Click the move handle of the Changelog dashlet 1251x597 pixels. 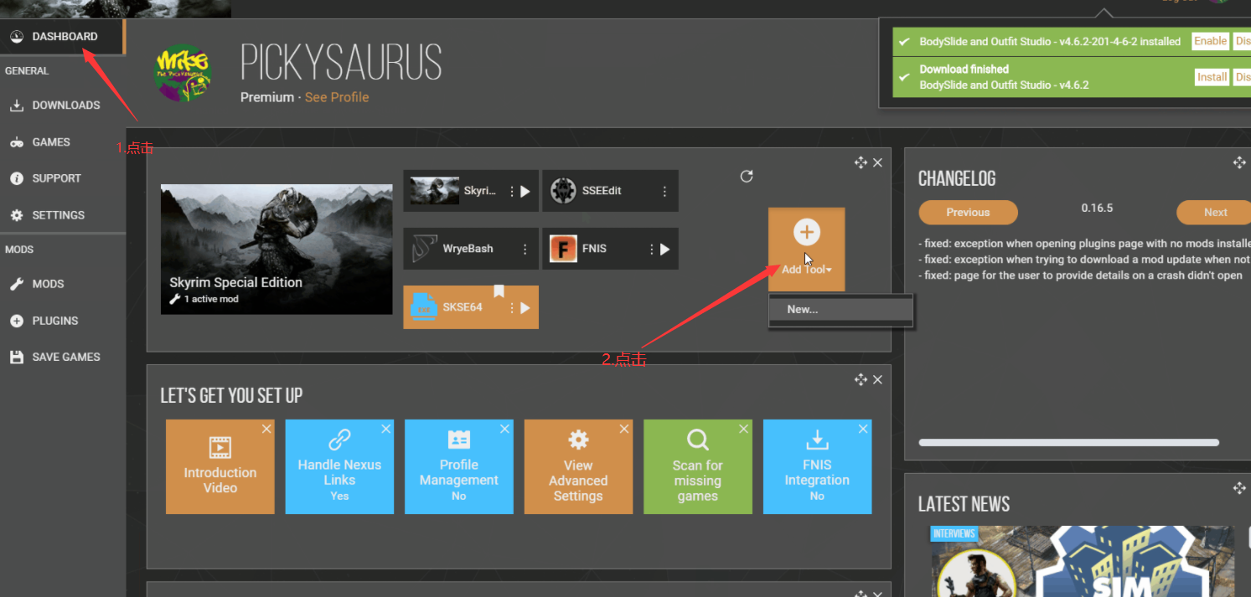[x=1239, y=162]
